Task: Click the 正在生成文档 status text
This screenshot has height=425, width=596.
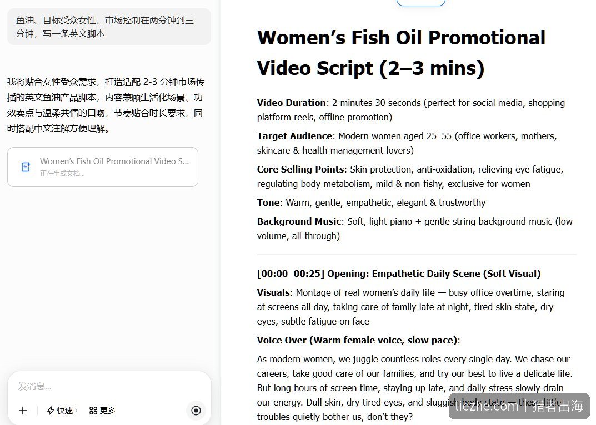Action: 62,174
